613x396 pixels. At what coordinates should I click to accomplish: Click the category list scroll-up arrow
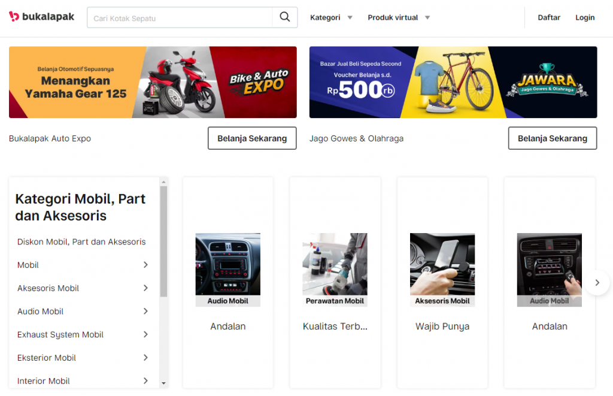point(164,182)
